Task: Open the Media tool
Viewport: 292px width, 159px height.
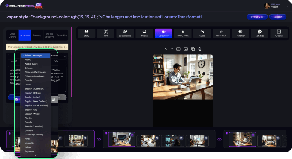Action: click(x=144, y=33)
